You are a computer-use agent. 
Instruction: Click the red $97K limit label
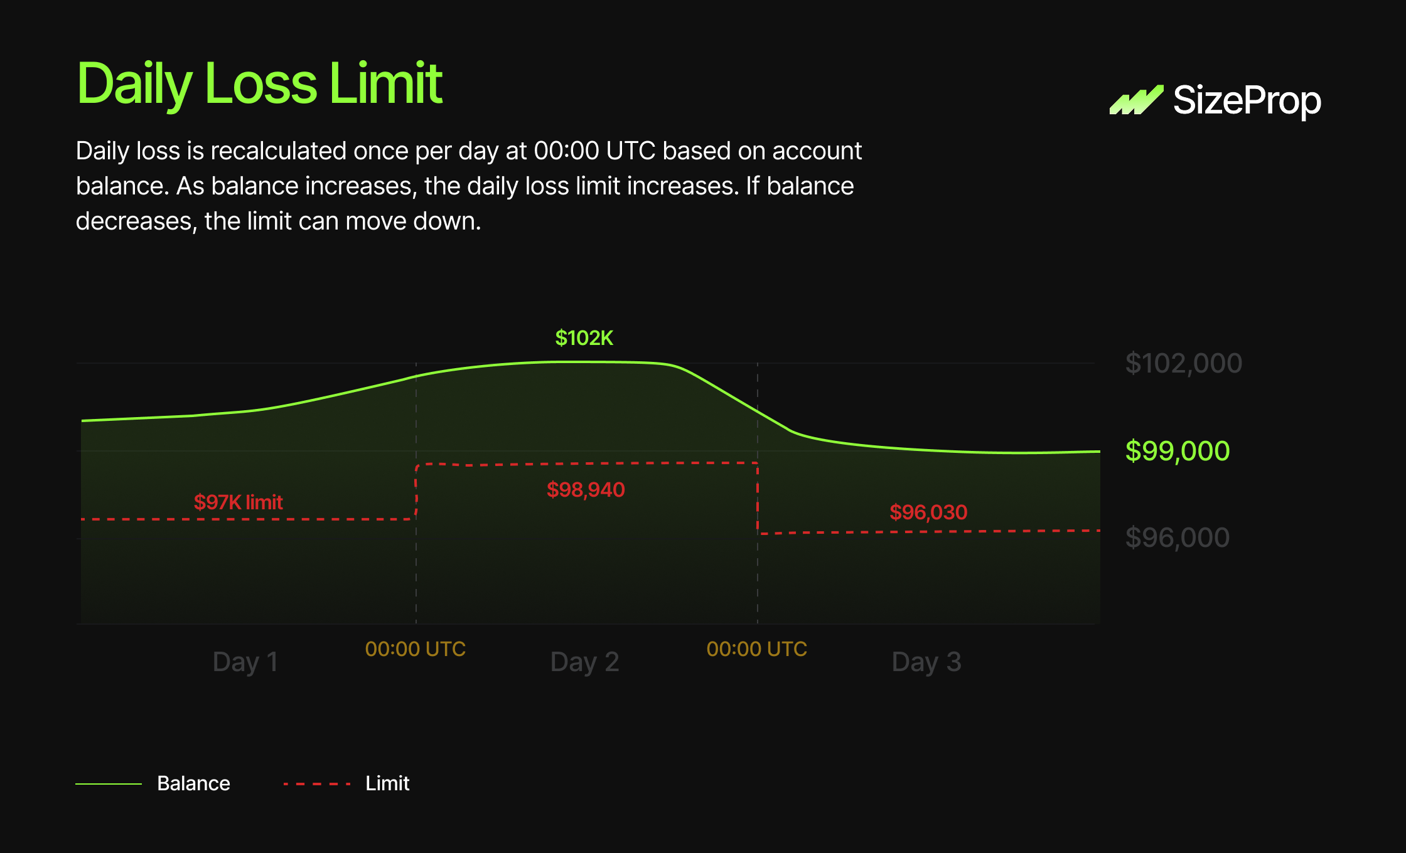(238, 502)
